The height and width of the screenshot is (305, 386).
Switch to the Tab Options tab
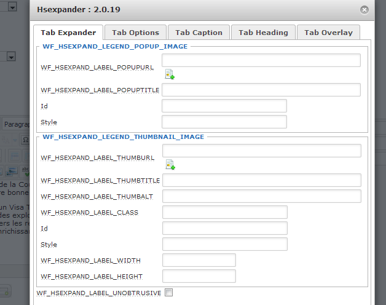(135, 33)
